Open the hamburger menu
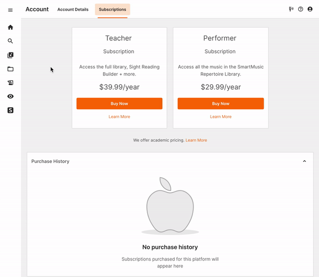 pos(10,10)
